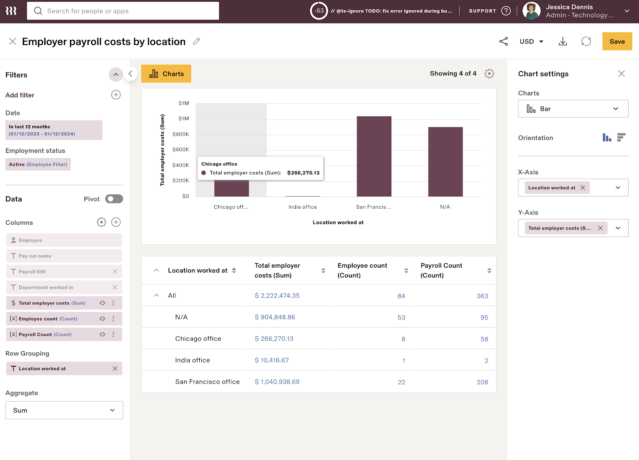
Task: Select horizontal bar orientation icon
Action: [621, 138]
